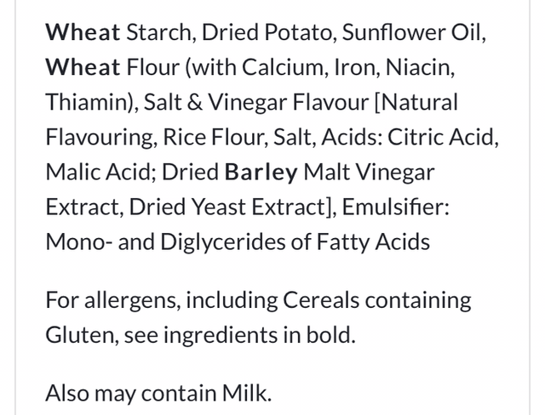The height and width of the screenshot is (415, 545).
Task: Click bold "Wheat" before the word Flour
Action: (x=83, y=68)
